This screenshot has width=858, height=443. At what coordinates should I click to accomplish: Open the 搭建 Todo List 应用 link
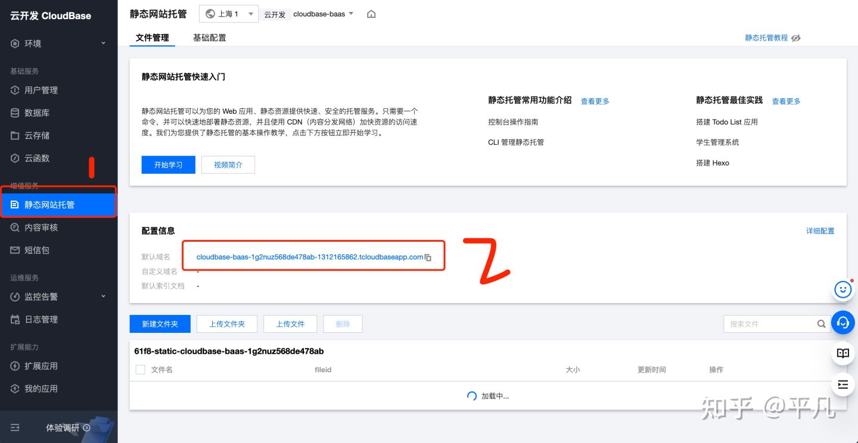[727, 121]
